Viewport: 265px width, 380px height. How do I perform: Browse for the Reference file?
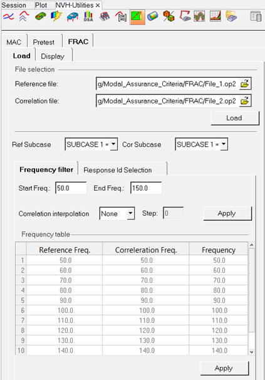(x=245, y=84)
